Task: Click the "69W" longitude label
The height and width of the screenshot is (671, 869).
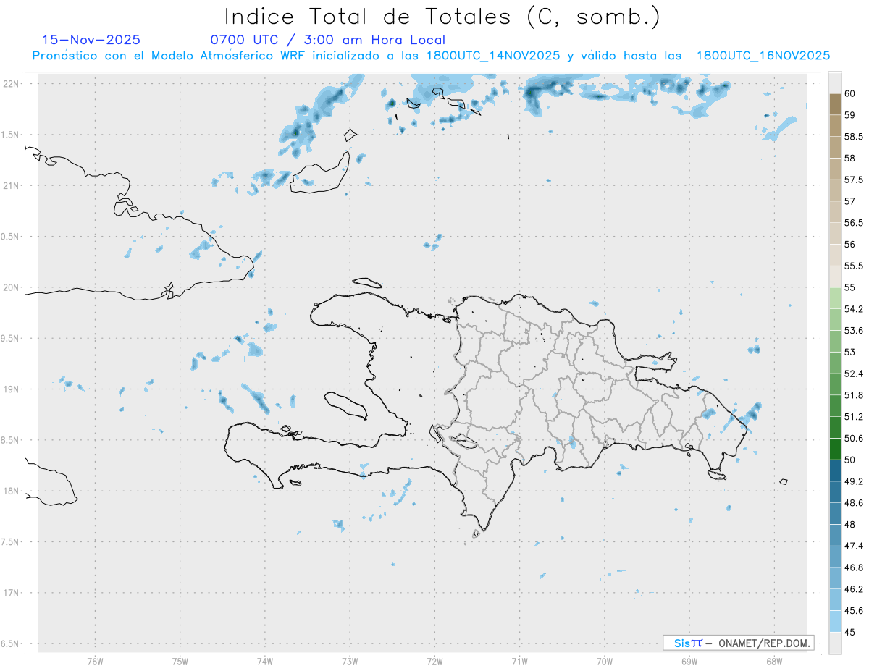Action: [x=689, y=661]
